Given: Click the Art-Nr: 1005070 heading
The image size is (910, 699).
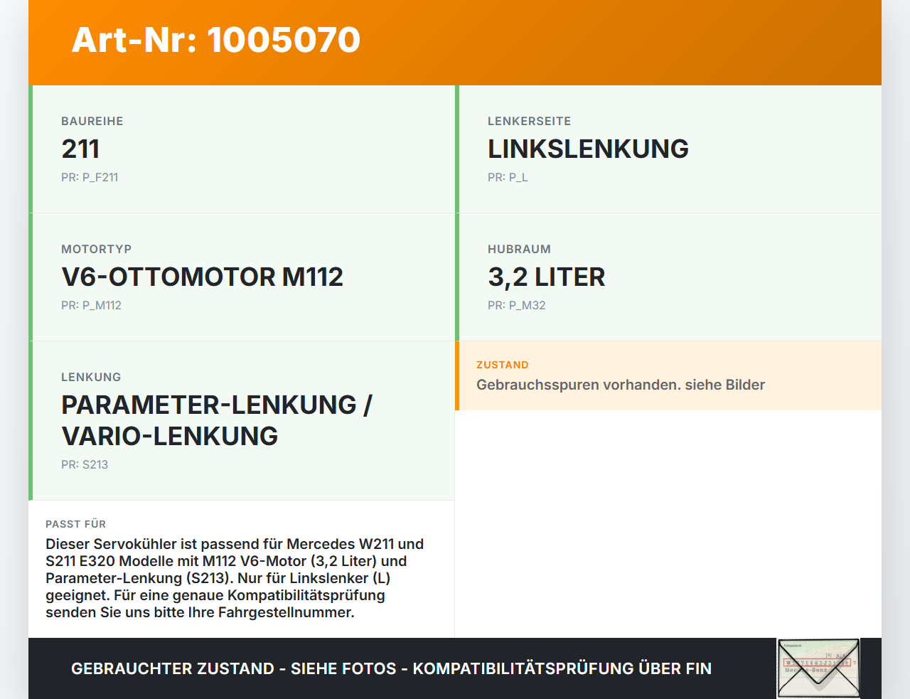Looking at the screenshot, I should 215,41.
